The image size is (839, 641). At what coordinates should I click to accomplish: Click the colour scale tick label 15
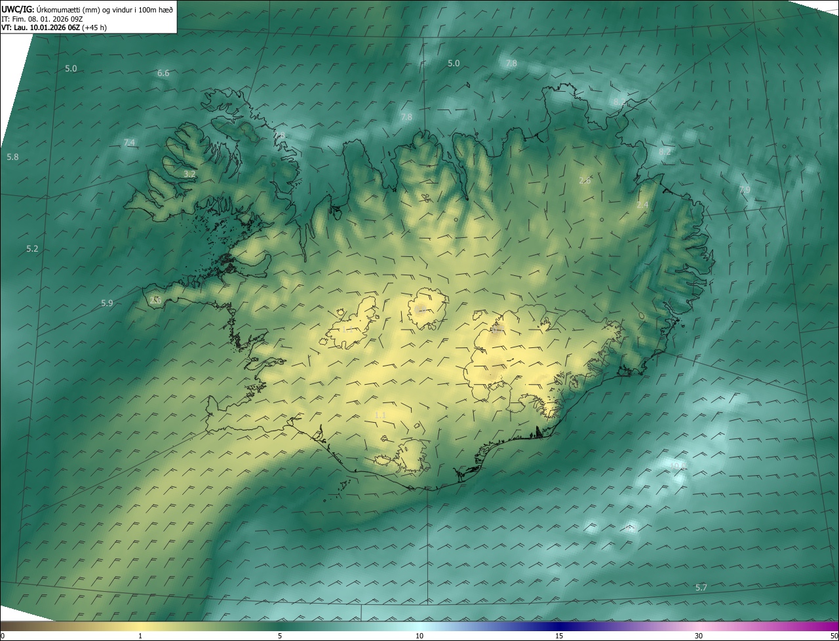tap(559, 636)
